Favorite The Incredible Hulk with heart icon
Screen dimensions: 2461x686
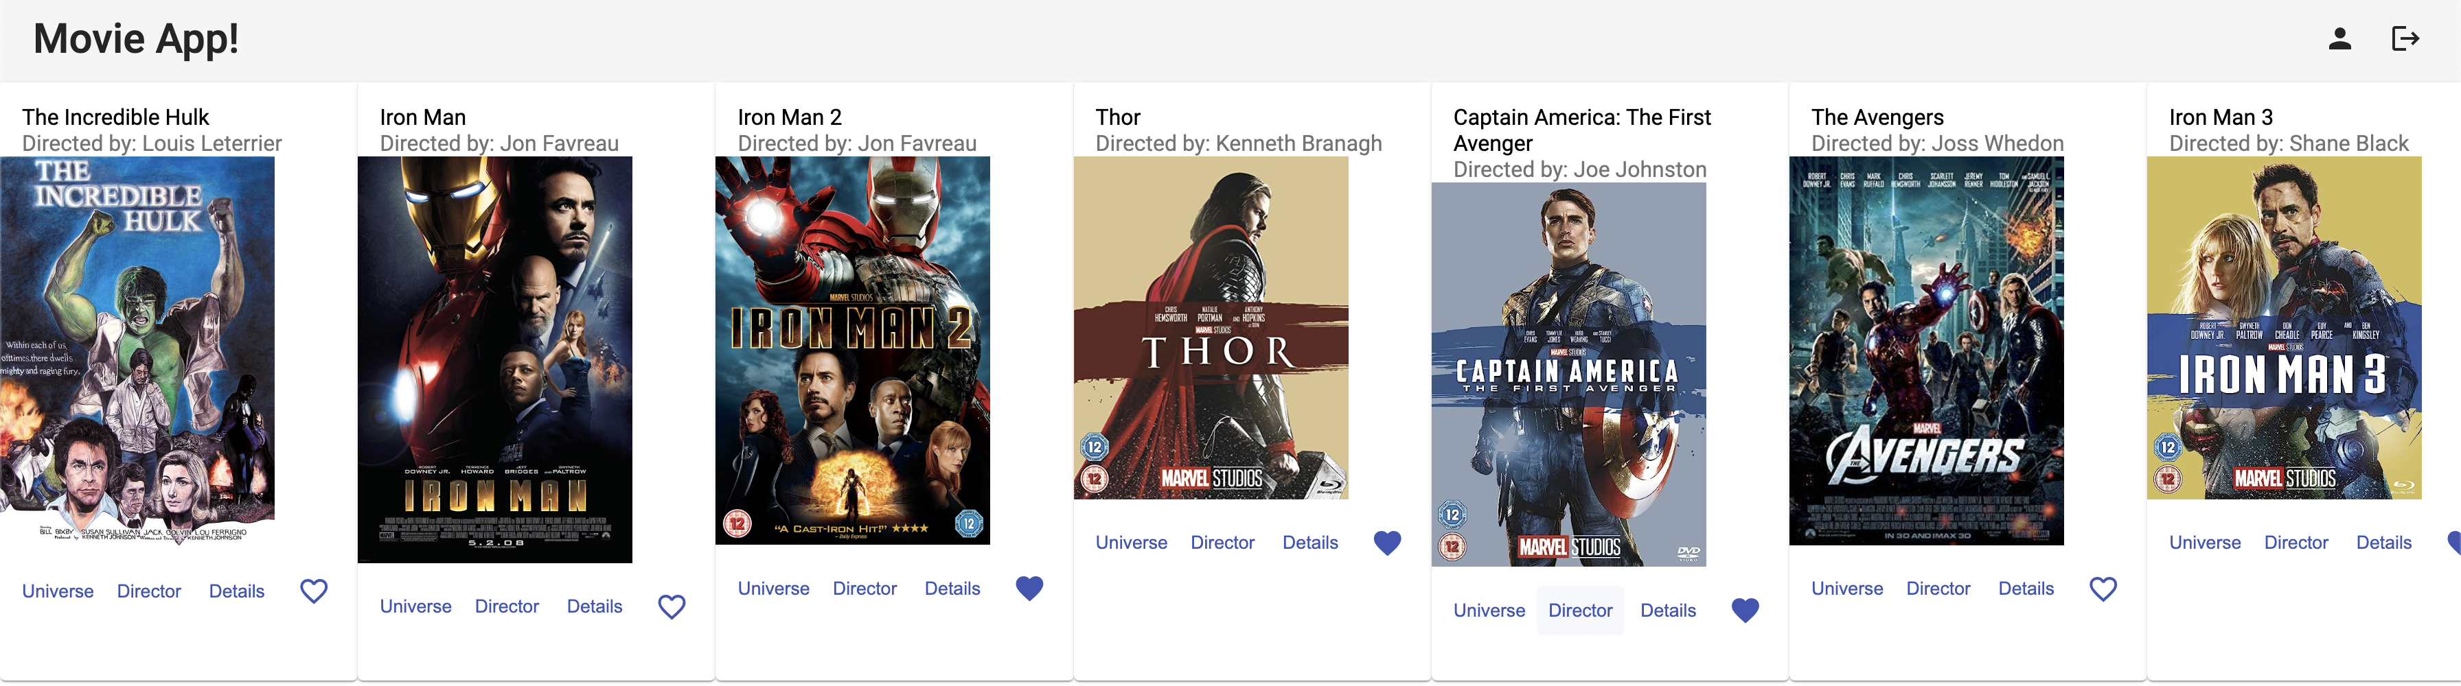pyautogui.click(x=313, y=591)
